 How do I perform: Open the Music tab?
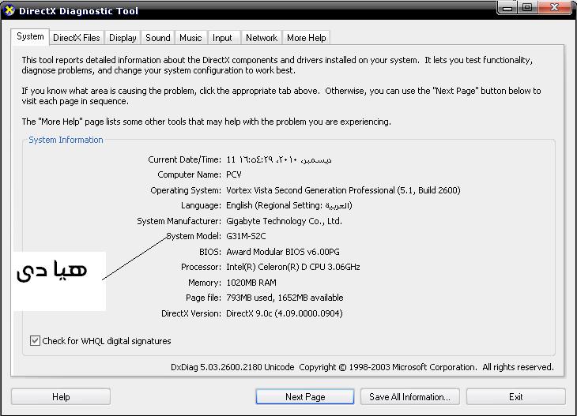click(190, 38)
